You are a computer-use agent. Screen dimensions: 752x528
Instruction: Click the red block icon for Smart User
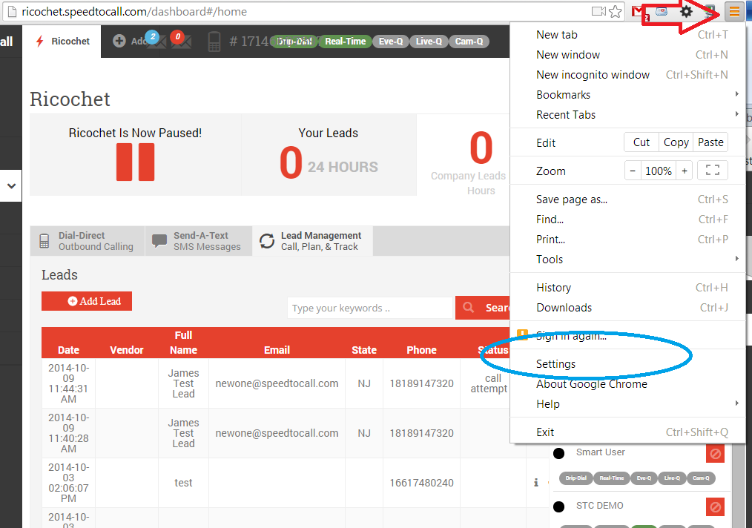pyautogui.click(x=715, y=453)
